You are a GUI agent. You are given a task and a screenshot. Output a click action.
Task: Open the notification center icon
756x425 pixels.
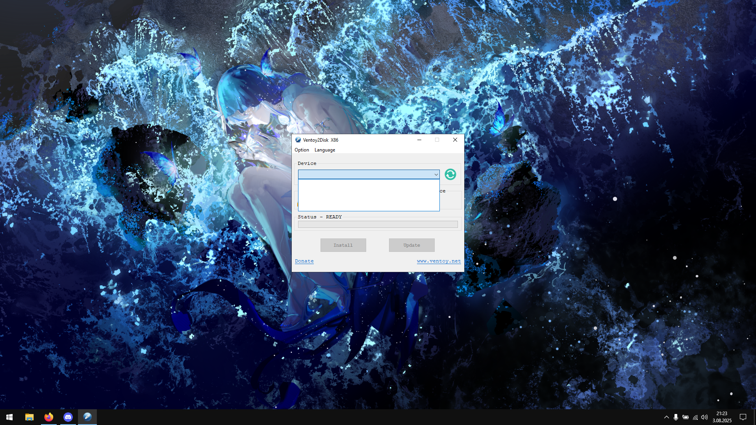pyautogui.click(x=743, y=417)
